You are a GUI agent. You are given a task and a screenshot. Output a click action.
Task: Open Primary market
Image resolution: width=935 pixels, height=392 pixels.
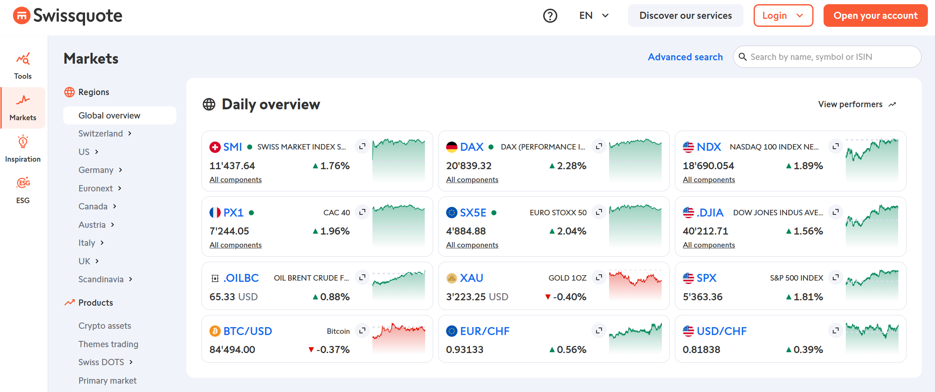tap(108, 381)
